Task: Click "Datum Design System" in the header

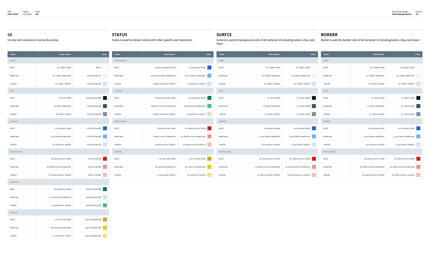Action: tap(402, 14)
